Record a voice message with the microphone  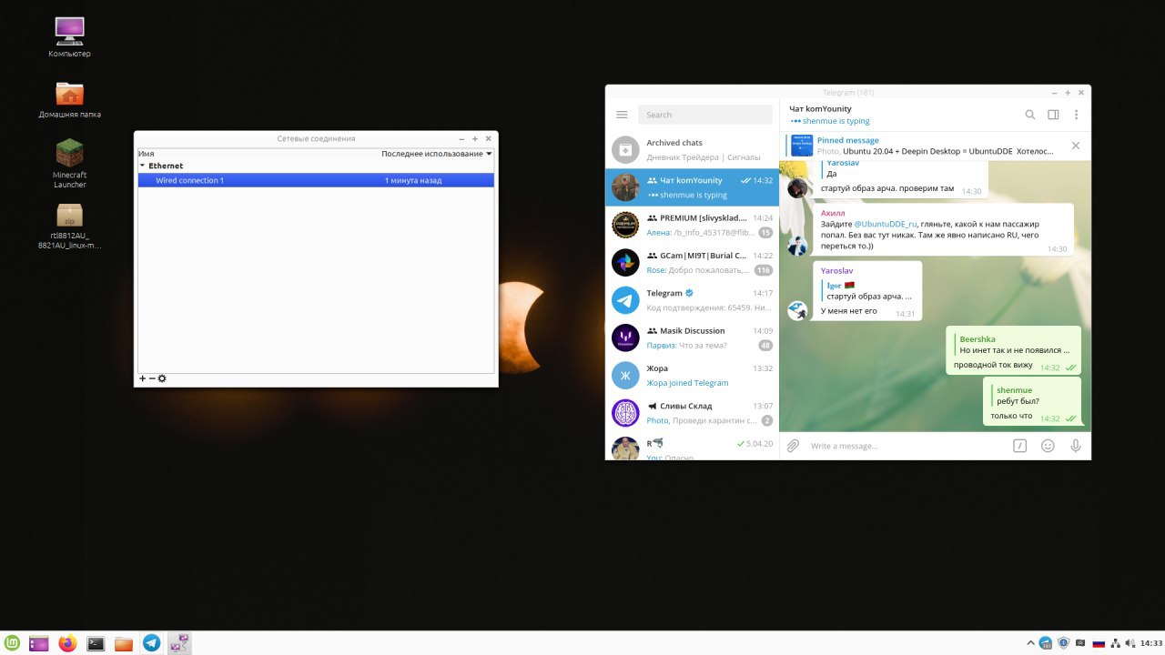pyautogui.click(x=1075, y=446)
